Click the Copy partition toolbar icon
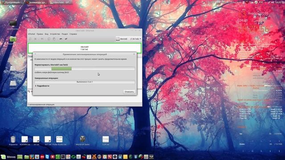This screenshot has height=160, width=285. pyautogui.click(x=49, y=39)
